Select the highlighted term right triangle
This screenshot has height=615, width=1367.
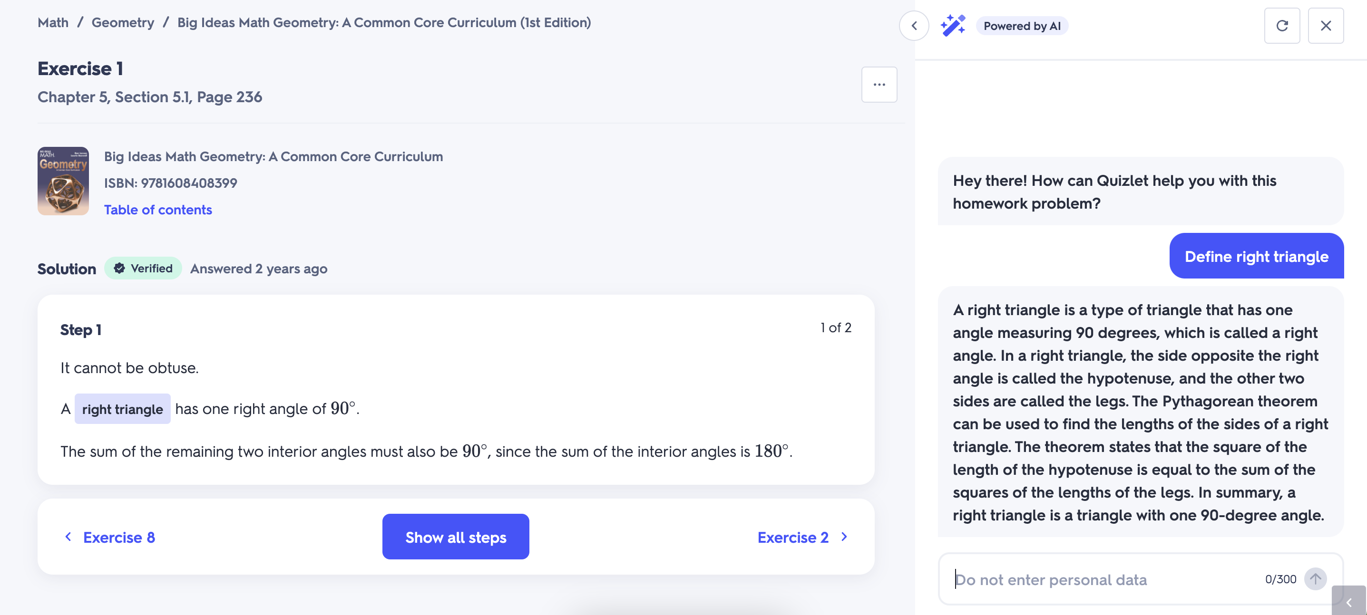(123, 409)
